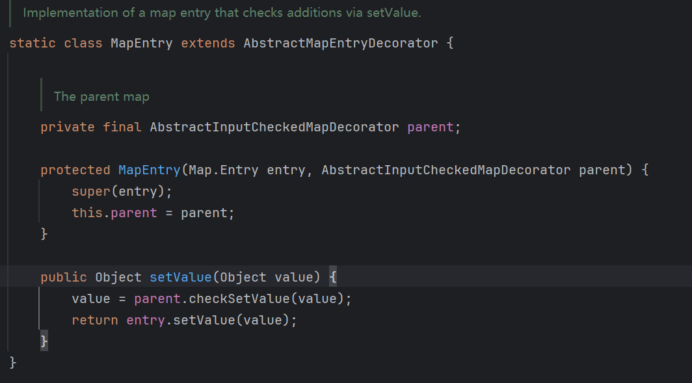Click the super(entry) call
This screenshot has height=383, width=692.
click(x=122, y=191)
